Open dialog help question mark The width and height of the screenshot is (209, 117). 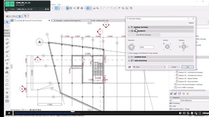pos(188,19)
